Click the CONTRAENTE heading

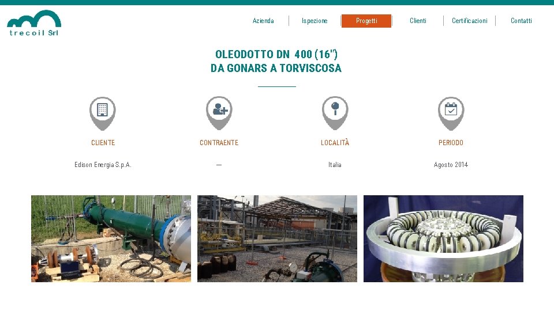[219, 143]
